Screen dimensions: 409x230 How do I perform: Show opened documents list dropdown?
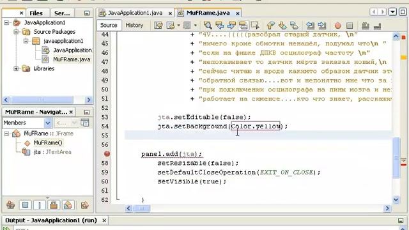392,12
